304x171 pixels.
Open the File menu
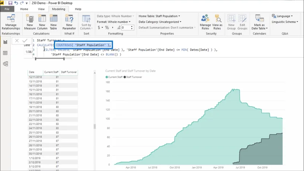(7, 9)
